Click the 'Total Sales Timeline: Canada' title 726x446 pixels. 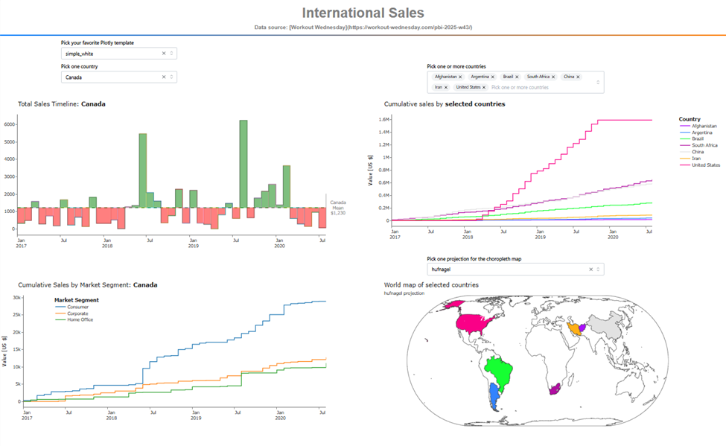pyautogui.click(x=62, y=104)
